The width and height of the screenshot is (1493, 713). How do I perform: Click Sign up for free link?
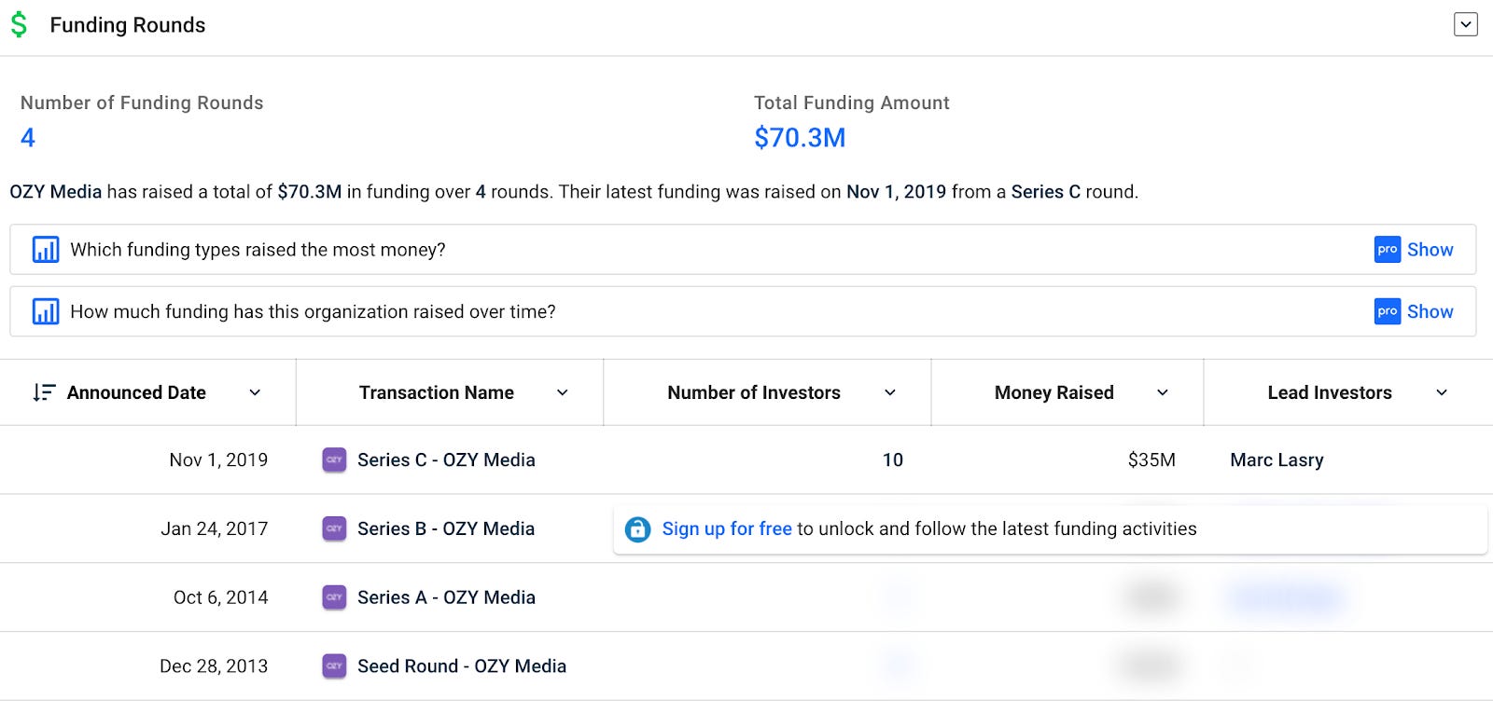tap(727, 528)
